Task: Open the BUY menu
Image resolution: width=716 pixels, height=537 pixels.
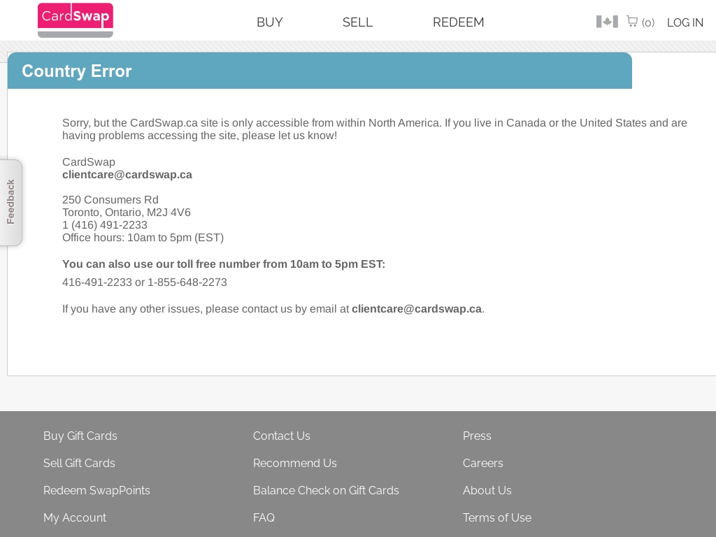Action: tap(270, 22)
